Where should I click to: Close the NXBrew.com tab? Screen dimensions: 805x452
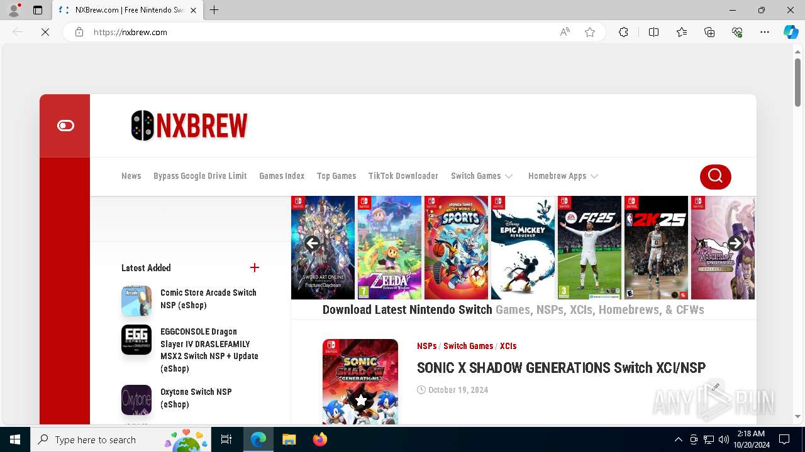click(193, 10)
